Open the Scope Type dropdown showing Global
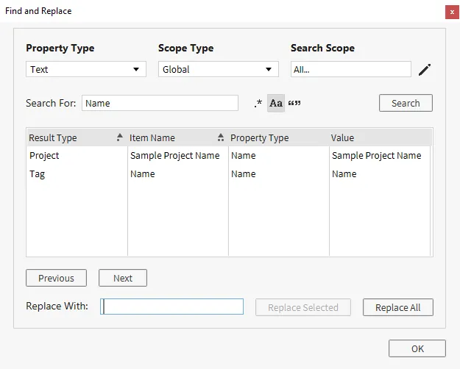Image resolution: width=460 pixels, height=369 pixels. tap(218, 69)
